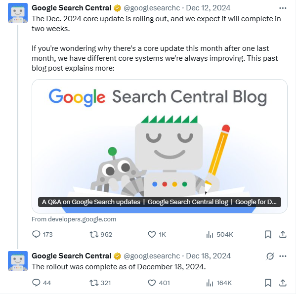Share the core update announcement post
Viewport: 297px width, 294px height.
(x=283, y=234)
